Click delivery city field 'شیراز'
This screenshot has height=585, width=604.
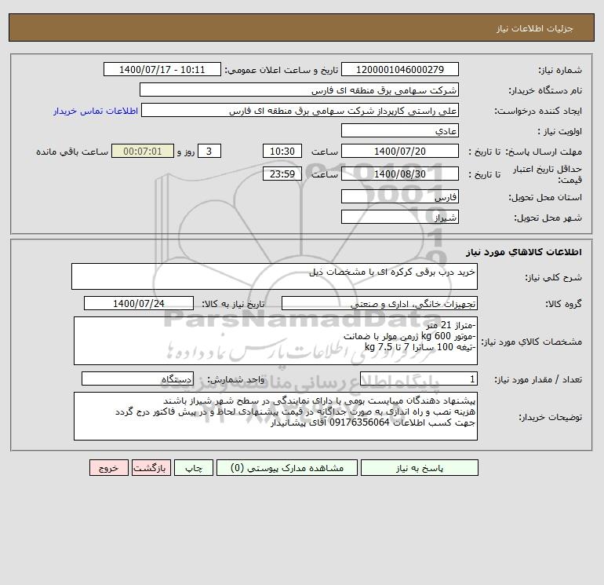pos(400,217)
